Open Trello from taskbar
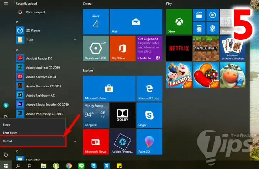The height and width of the screenshot is (169, 259). (106, 165)
